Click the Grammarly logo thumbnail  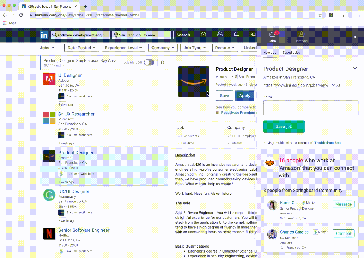click(x=49, y=195)
